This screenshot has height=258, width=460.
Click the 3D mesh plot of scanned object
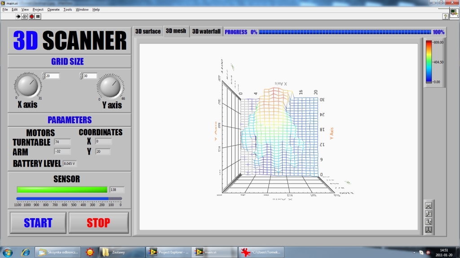point(279,132)
